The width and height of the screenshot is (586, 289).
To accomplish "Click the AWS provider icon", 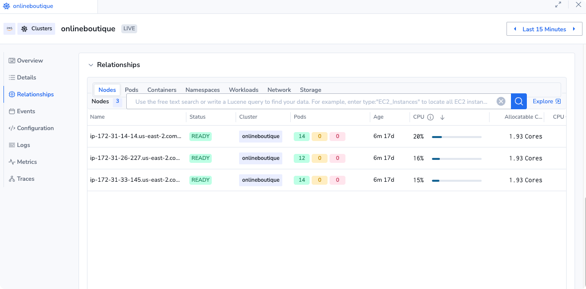I will click(9, 29).
